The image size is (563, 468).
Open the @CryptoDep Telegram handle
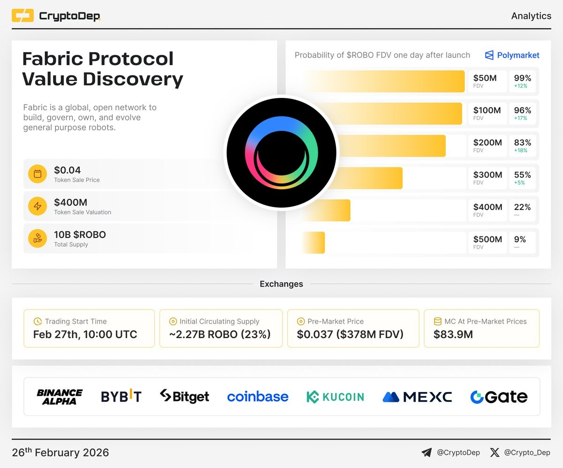coord(458,453)
